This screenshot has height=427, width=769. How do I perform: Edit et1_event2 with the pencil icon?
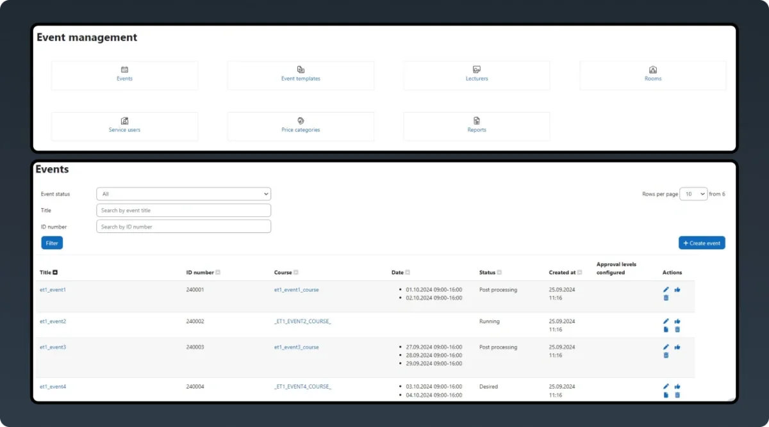pyautogui.click(x=666, y=321)
